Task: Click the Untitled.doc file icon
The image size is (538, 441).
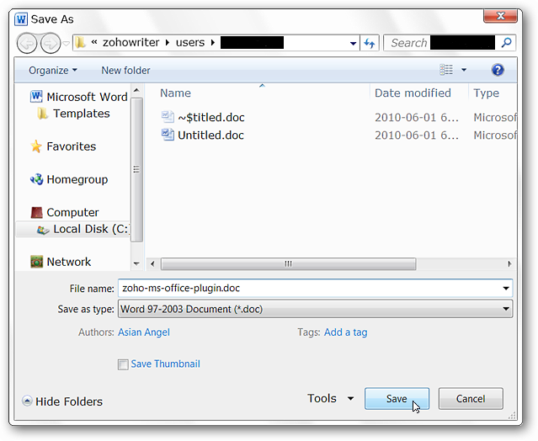Action: [x=168, y=135]
